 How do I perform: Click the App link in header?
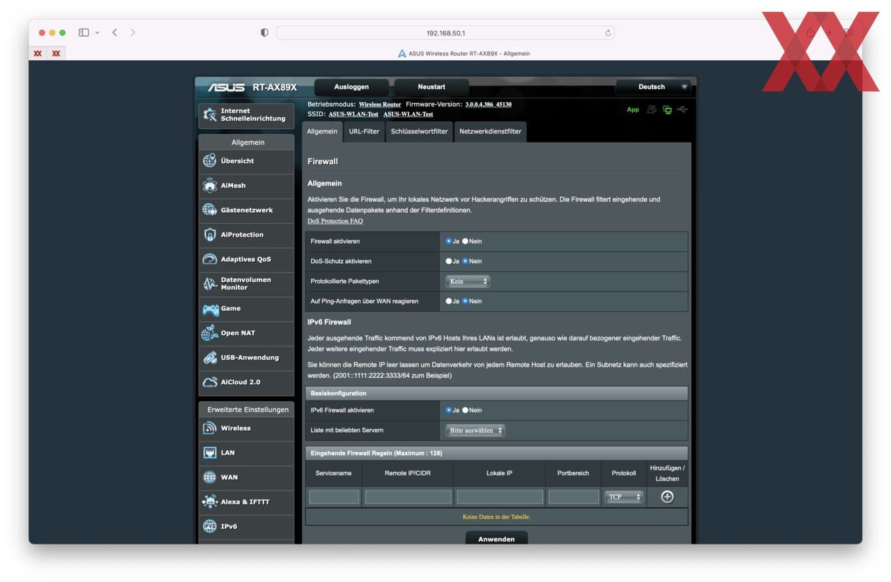click(633, 110)
